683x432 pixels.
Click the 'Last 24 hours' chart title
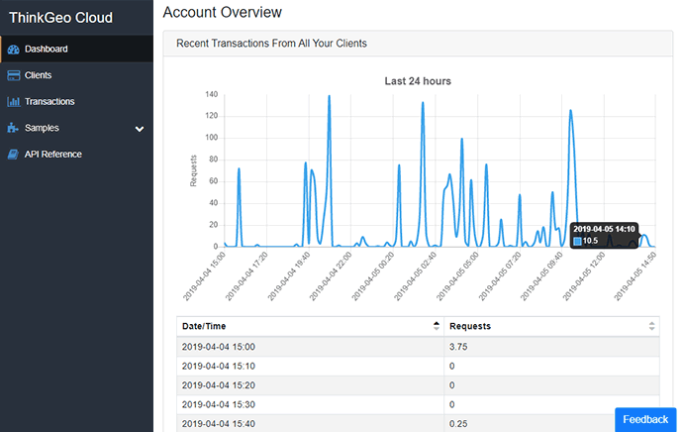(x=418, y=81)
